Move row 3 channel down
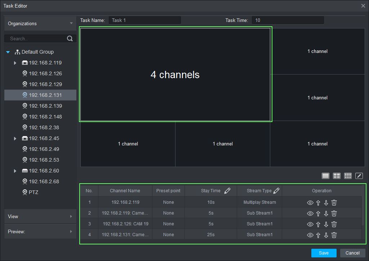 click(x=326, y=224)
